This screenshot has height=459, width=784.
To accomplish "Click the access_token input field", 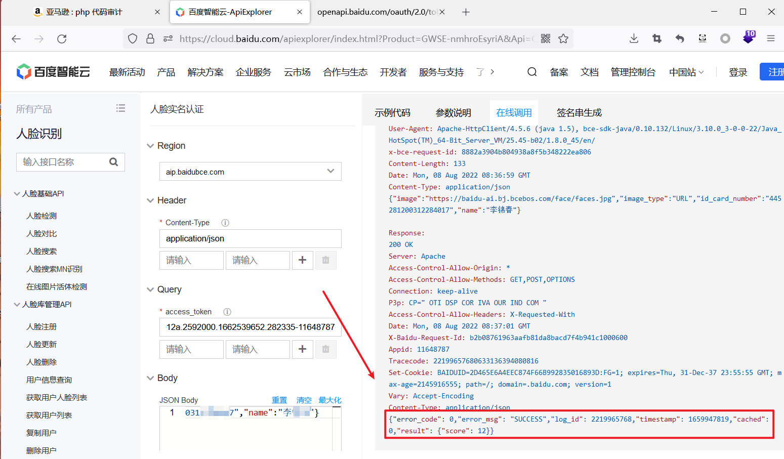I will tap(250, 327).
